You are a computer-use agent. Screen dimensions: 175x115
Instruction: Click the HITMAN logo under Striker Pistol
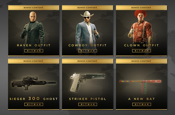(x=87, y=104)
